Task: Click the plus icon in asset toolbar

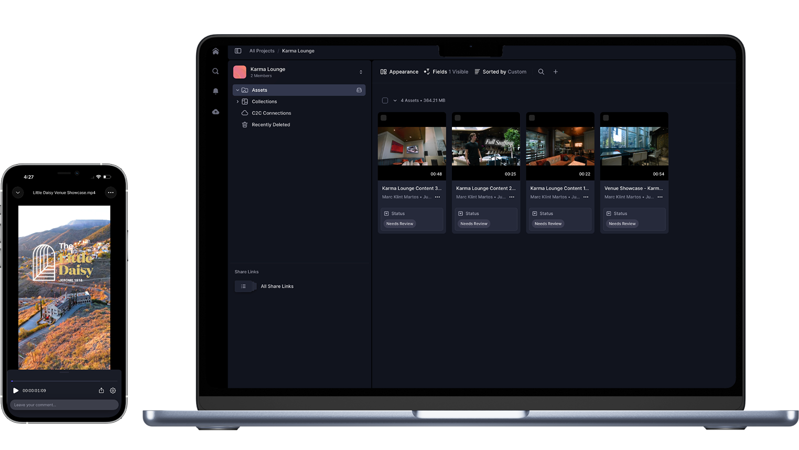Action: (556, 72)
